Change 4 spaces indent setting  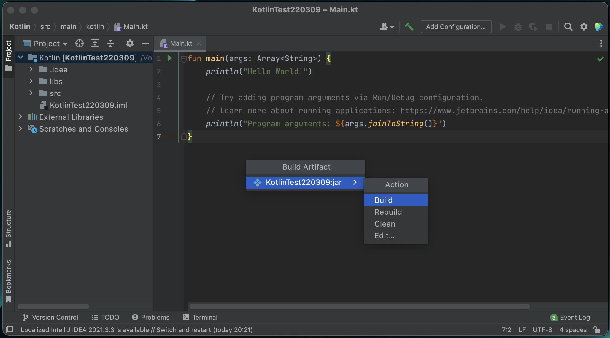coord(573,330)
